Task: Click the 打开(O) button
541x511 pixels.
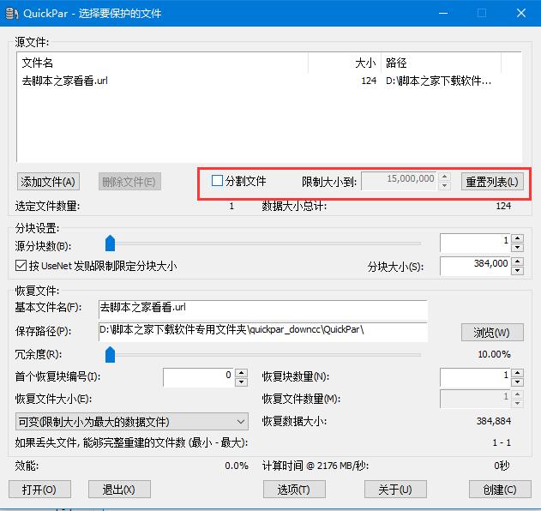Action: (x=39, y=490)
